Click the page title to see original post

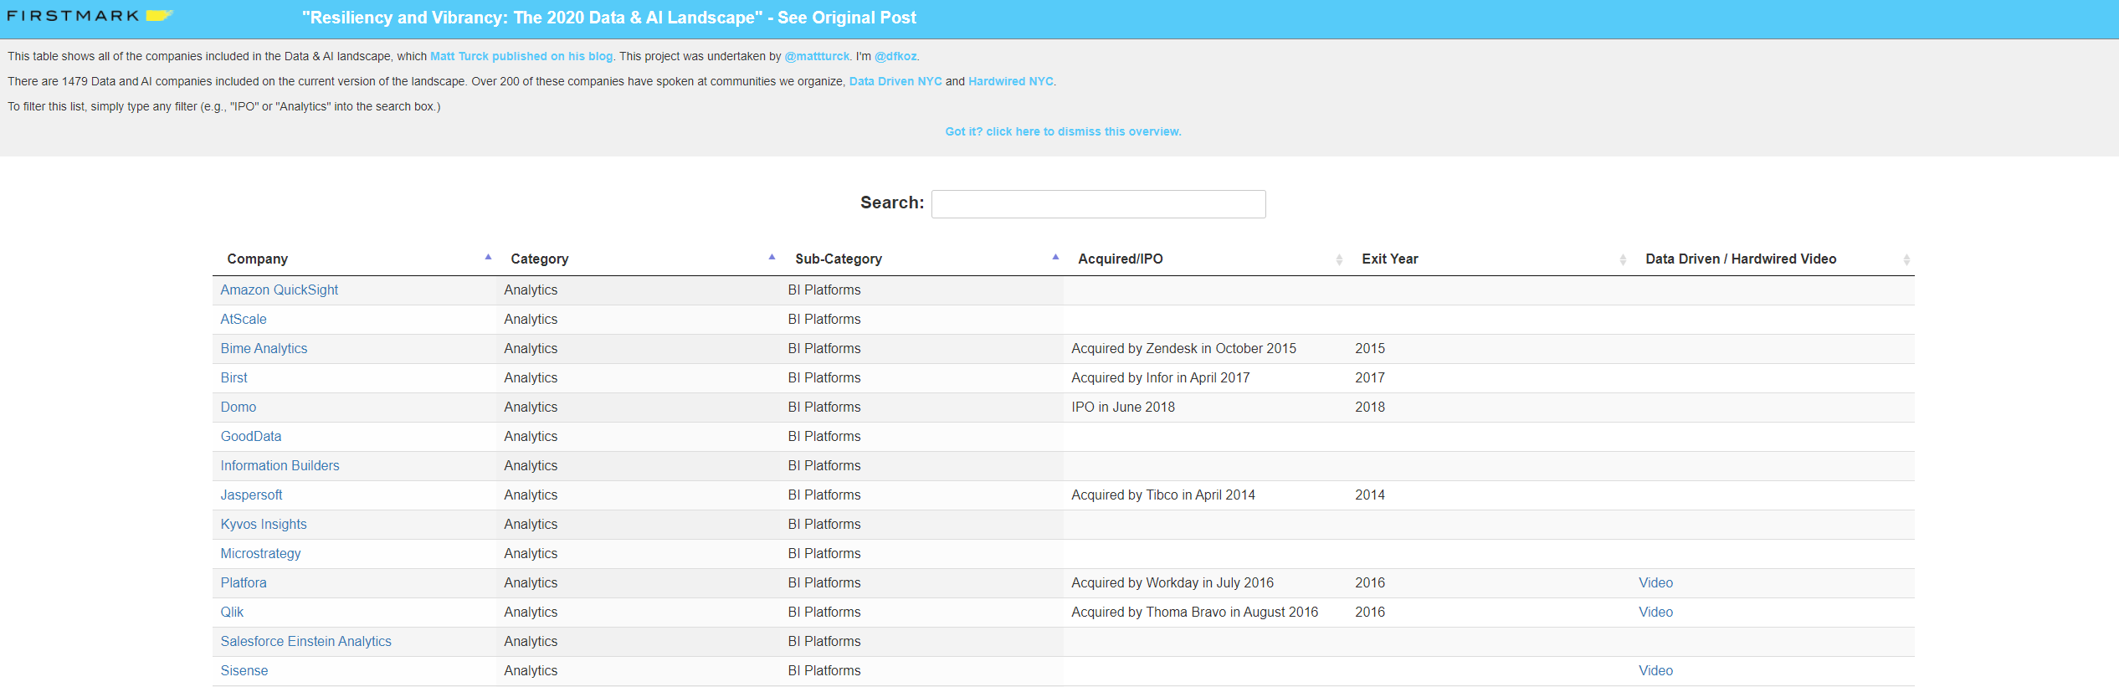point(608,18)
